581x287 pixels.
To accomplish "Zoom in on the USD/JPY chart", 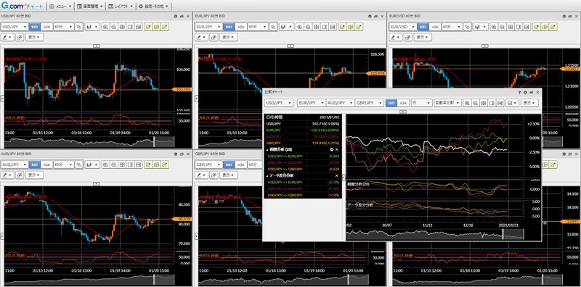I will [x=105, y=27].
